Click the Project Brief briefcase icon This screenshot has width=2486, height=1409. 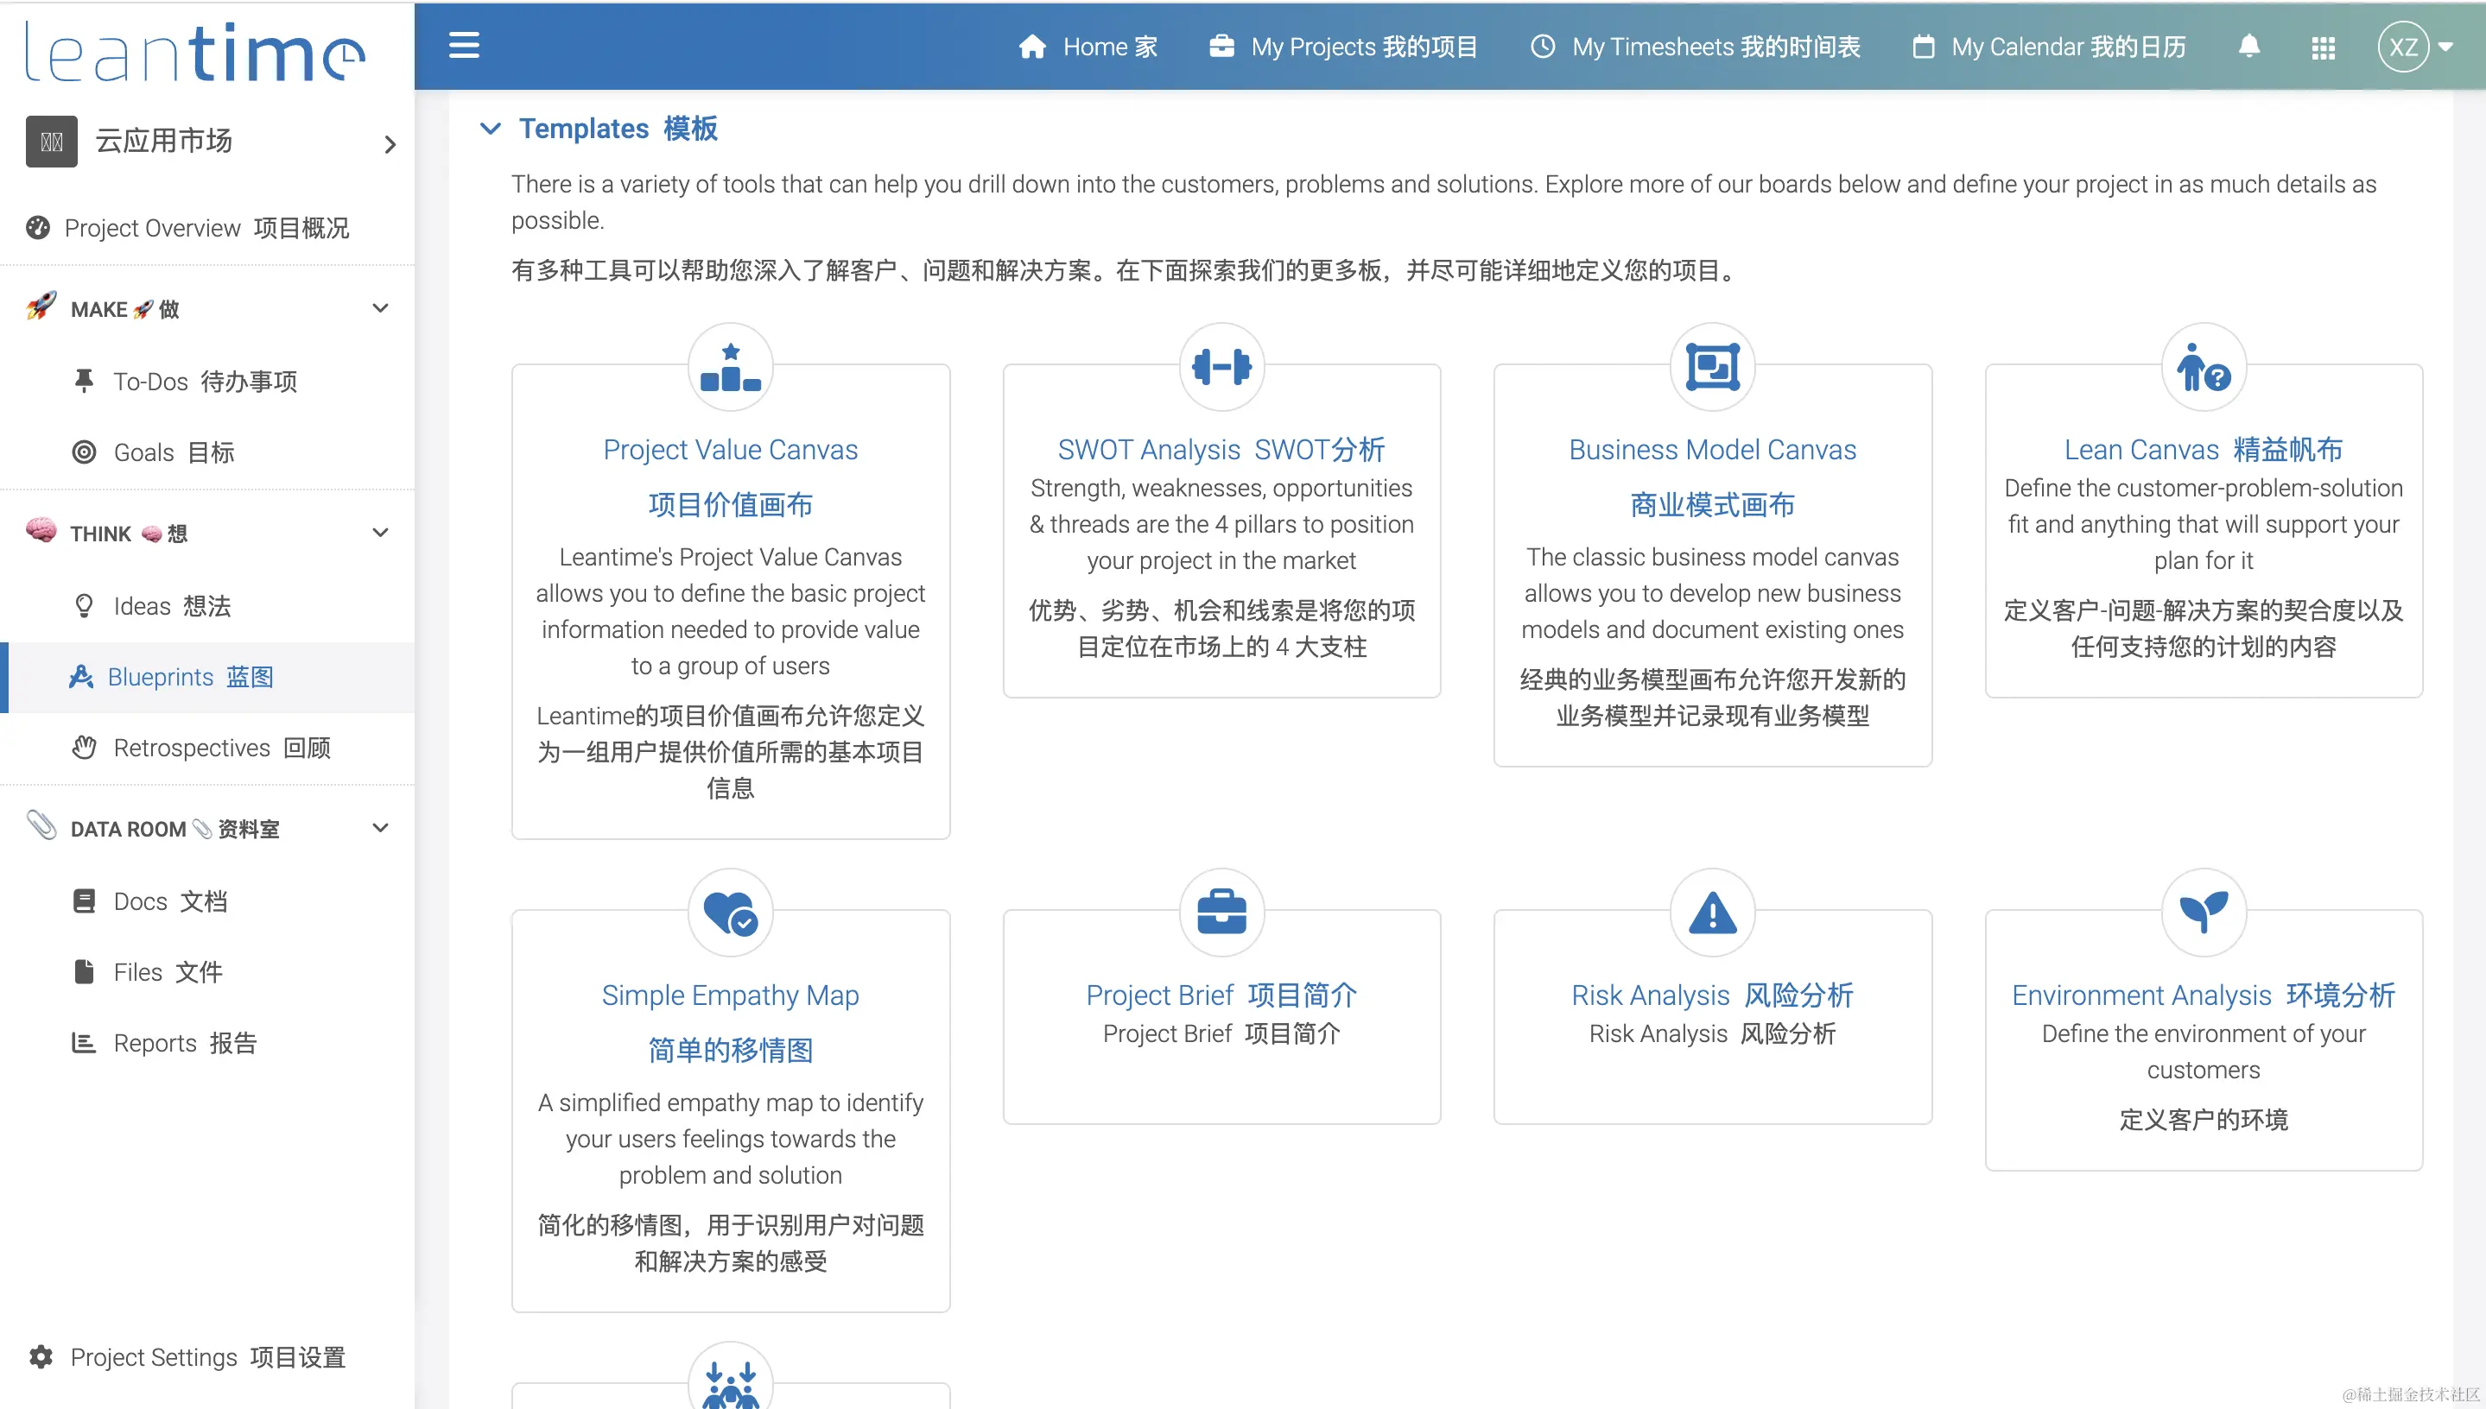point(1221,912)
